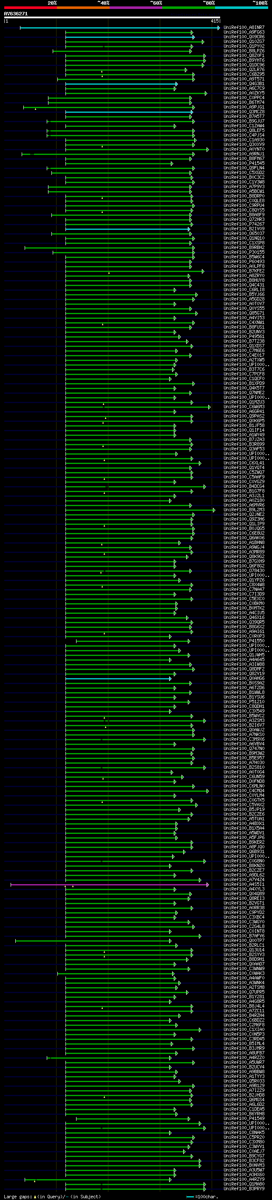
Task: Click the label UniRef100_Q8REI3
Action: [x=244, y=898]
